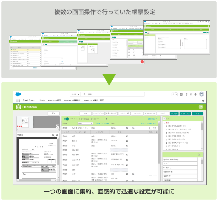Expand the (親)作成者ID tree node
Viewport: 218px width, 201px height.
point(167,139)
